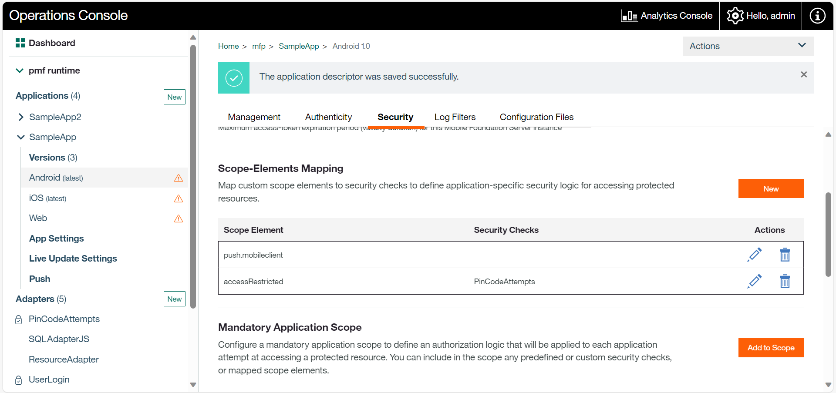Switch to the Authenticity tab
The image size is (836, 393).
pos(328,117)
